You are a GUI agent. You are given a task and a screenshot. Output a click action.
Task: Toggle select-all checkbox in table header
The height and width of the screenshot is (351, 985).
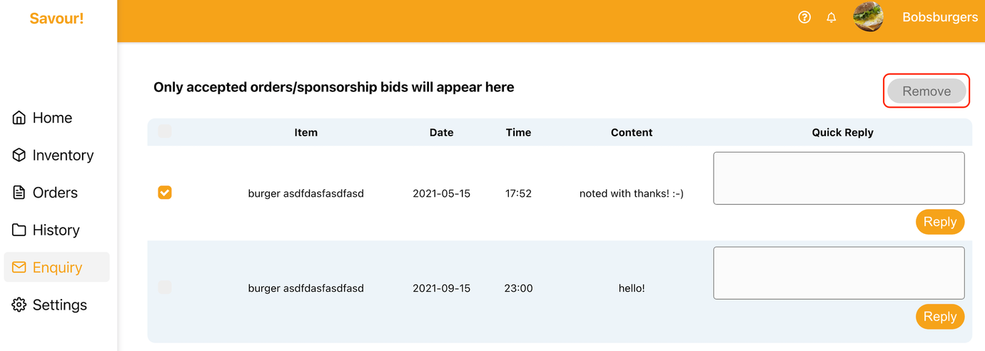165,132
